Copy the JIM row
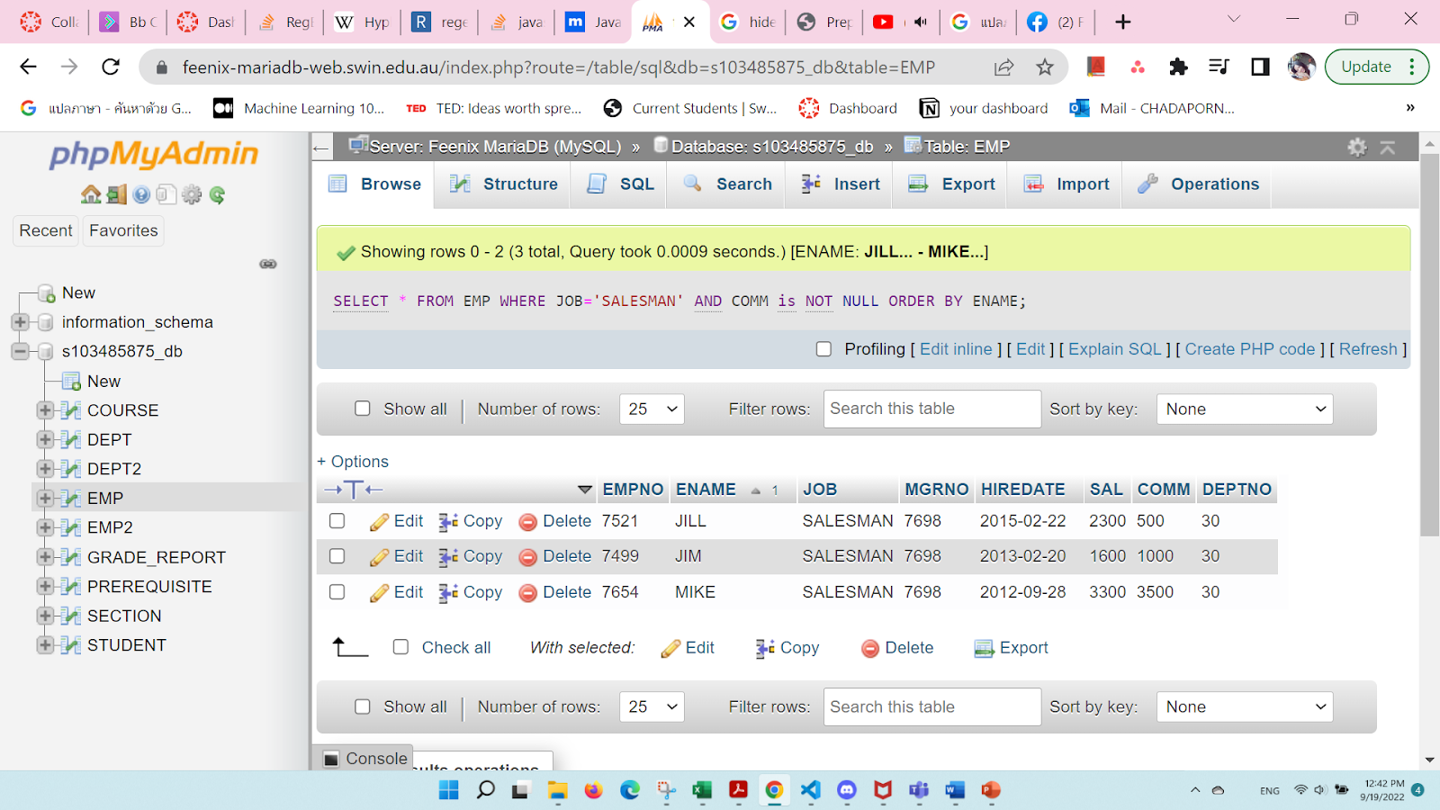1440x810 pixels. [x=470, y=556]
